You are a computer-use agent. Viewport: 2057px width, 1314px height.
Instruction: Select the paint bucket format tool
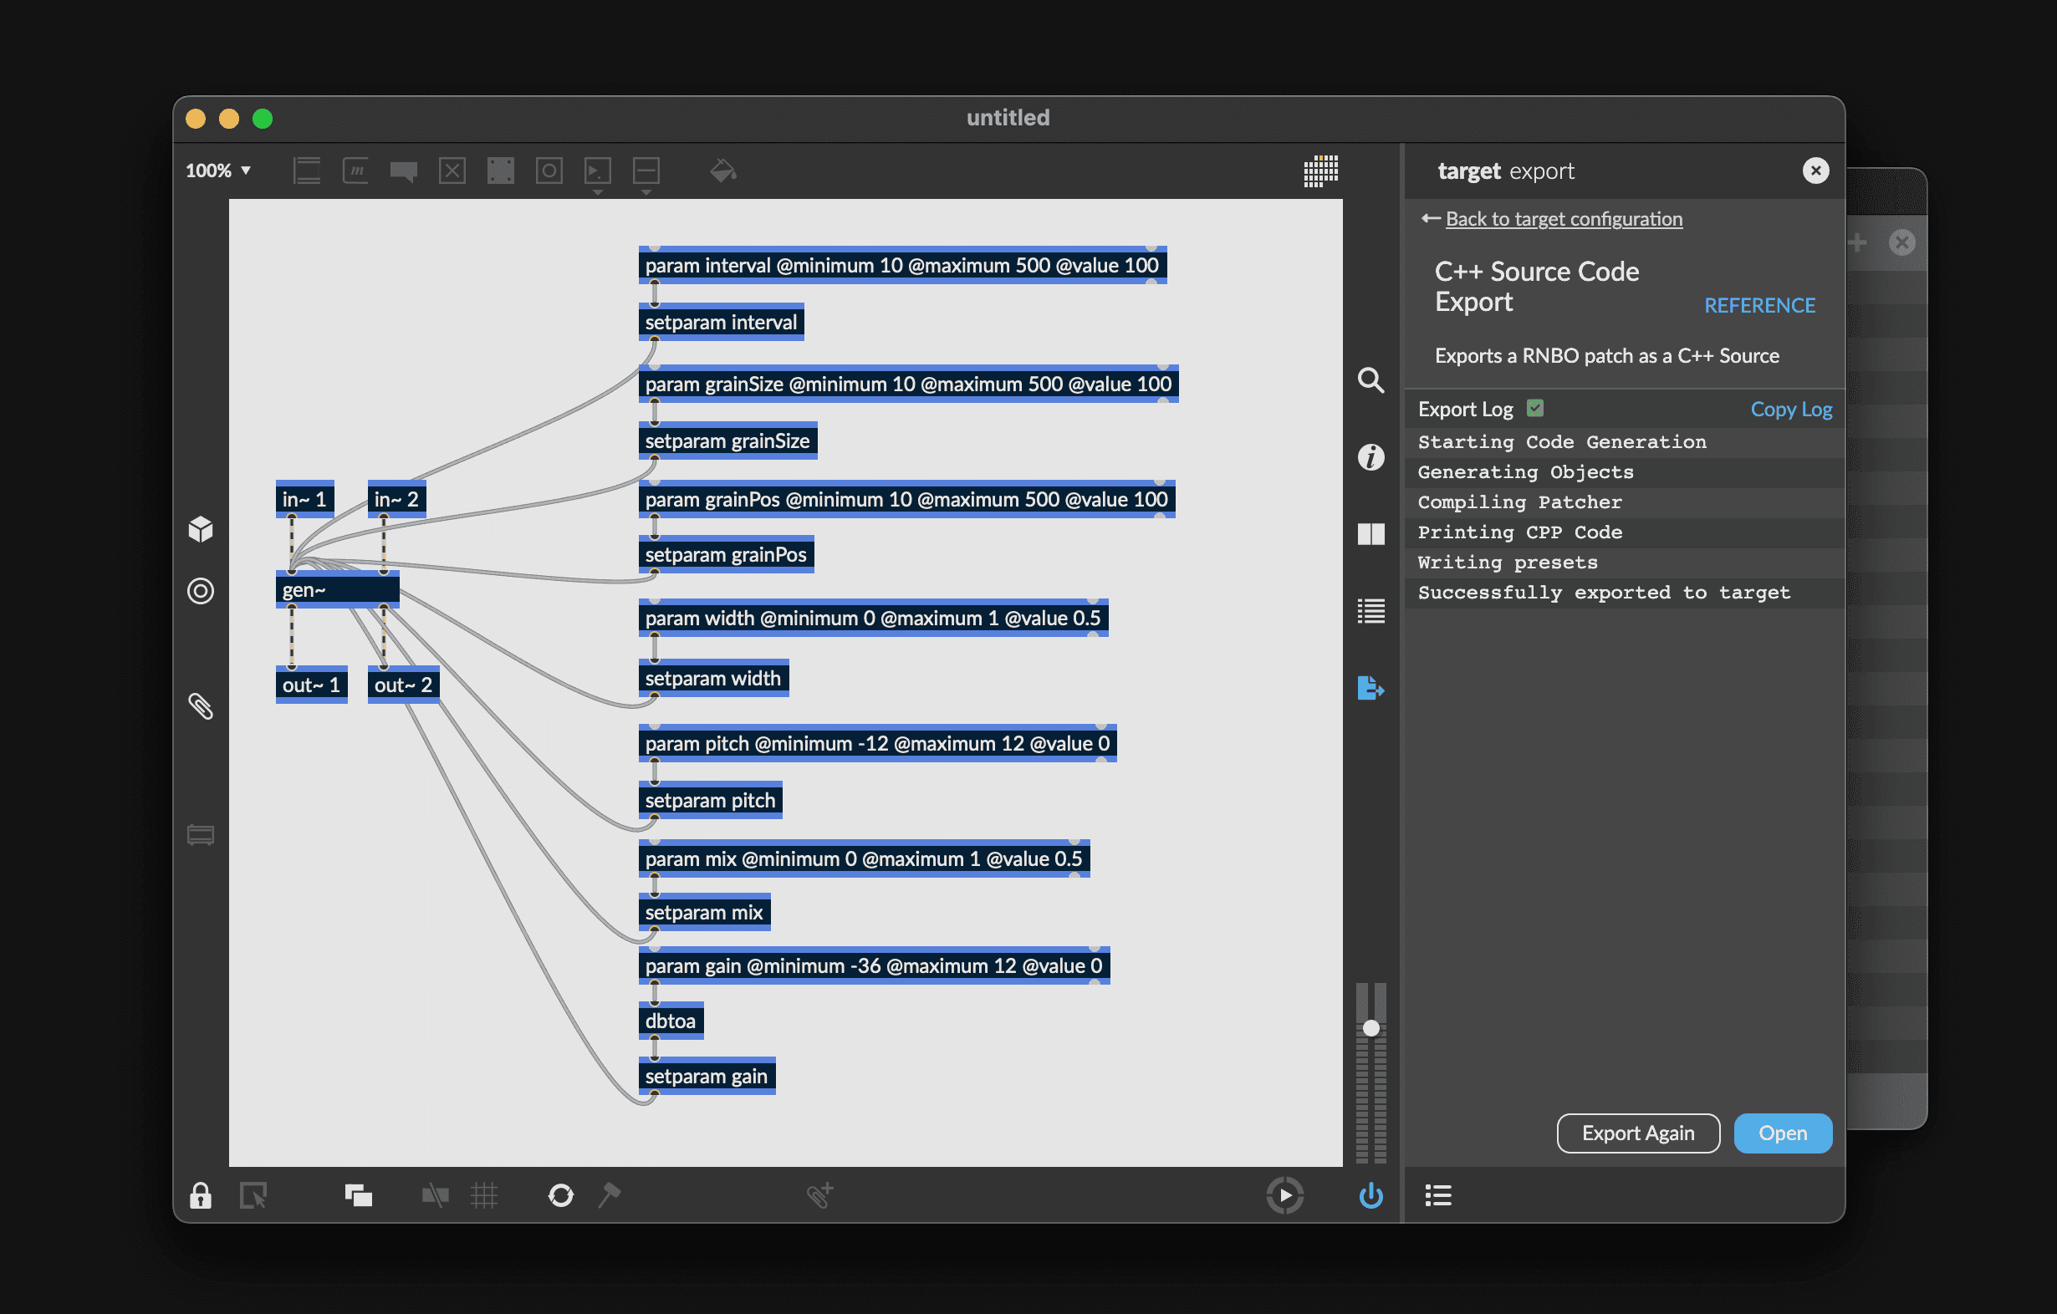point(722,171)
